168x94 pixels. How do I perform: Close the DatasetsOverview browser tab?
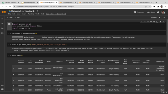(x=57, y=3)
